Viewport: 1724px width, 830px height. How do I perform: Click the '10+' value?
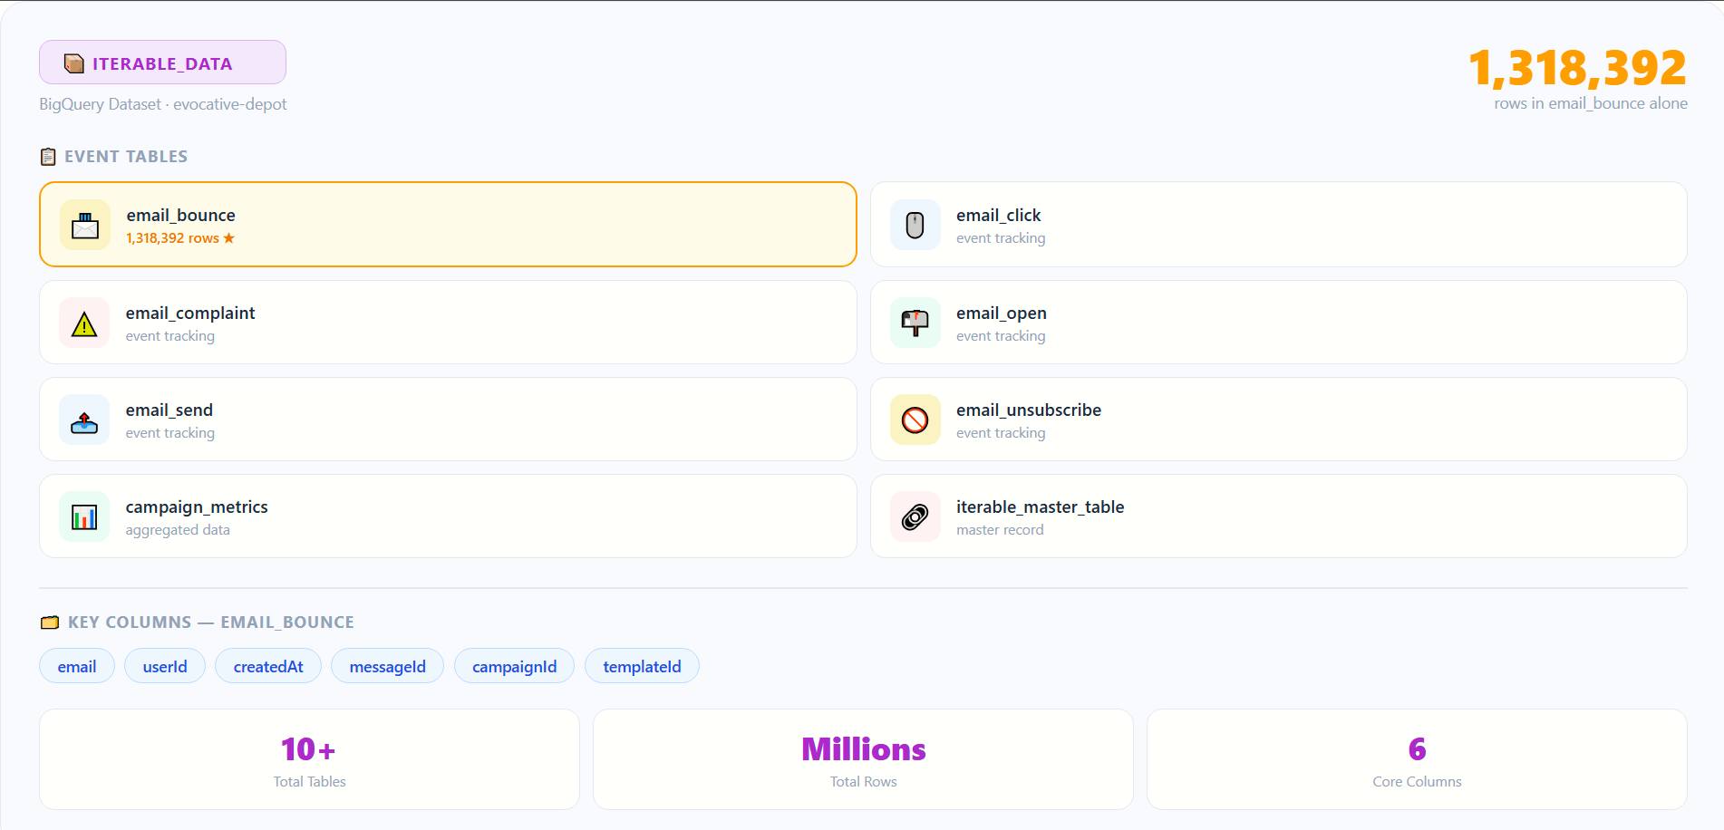[x=309, y=749]
